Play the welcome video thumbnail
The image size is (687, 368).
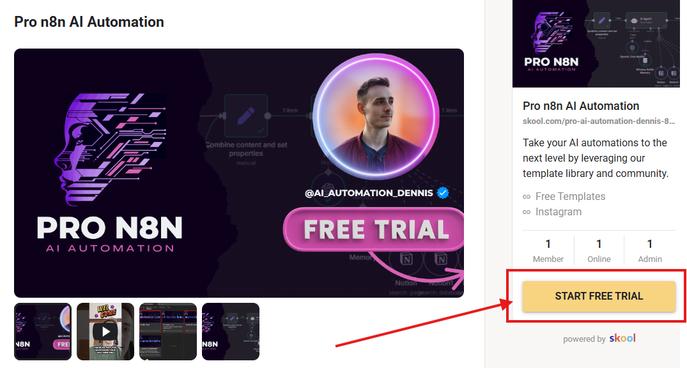point(105,332)
